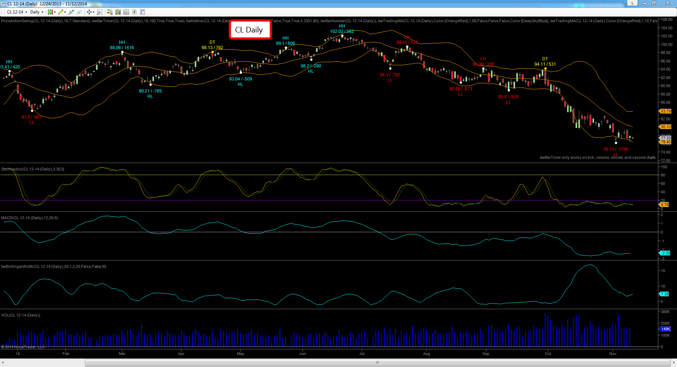This screenshot has width=677, height=367.
Task: Select the bwBollingerWidth indicator label
Action: coord(54,266)
